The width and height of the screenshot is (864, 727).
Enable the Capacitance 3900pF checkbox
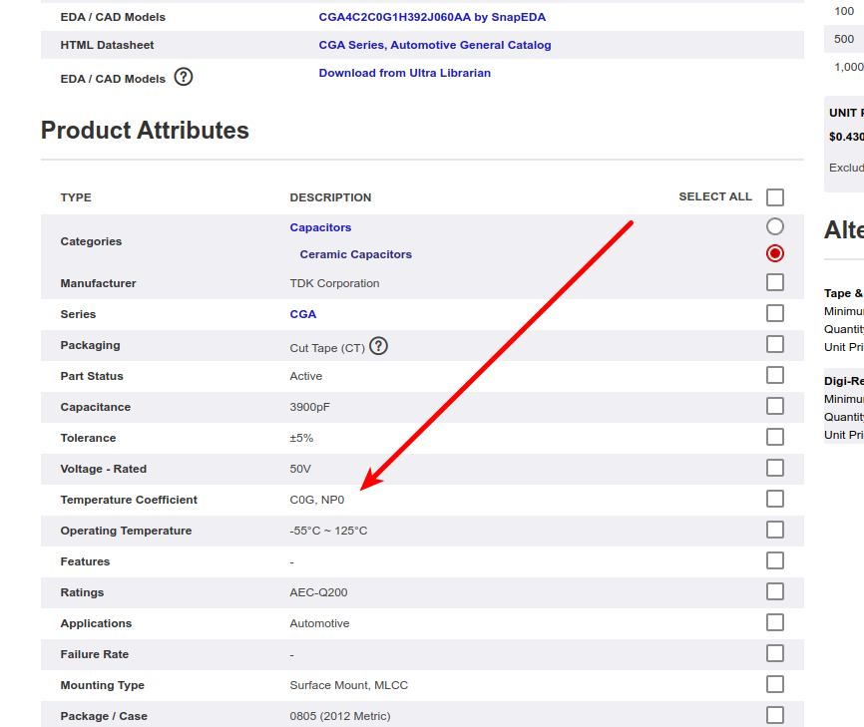[x=775, y=406]
